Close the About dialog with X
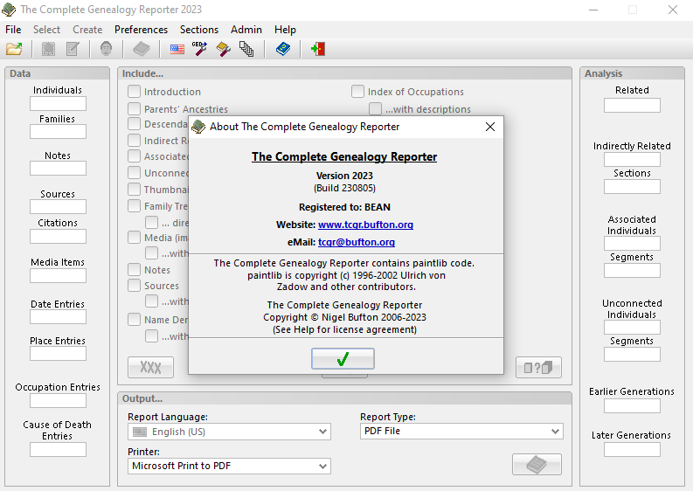Image resolution: width=693 pixels, height=491 pixels. (x=489, y=127)
